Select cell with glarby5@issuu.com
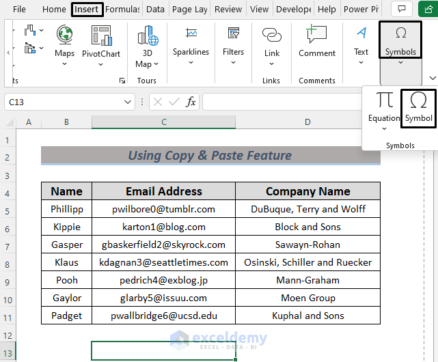This screenshot has height=362, width=438. tap(164, 298)
